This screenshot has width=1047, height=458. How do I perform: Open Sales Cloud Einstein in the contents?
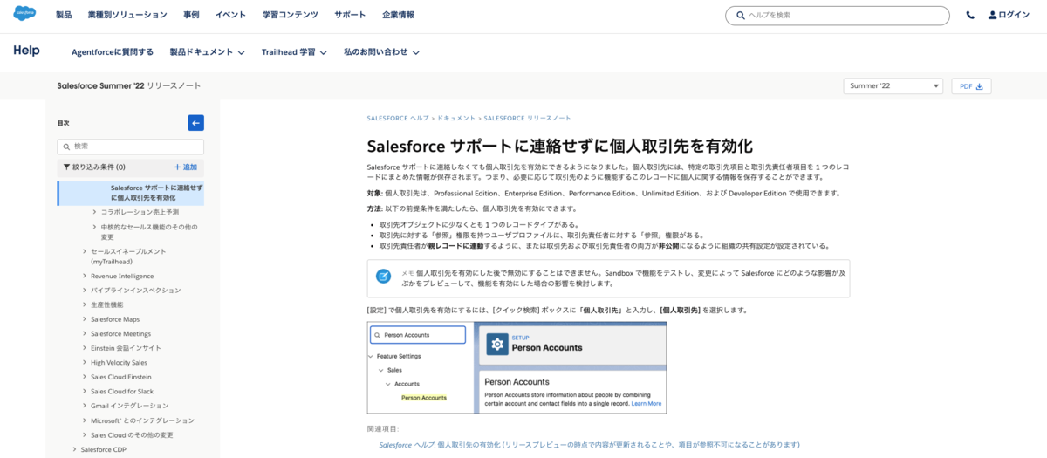(x=120, y=377)
